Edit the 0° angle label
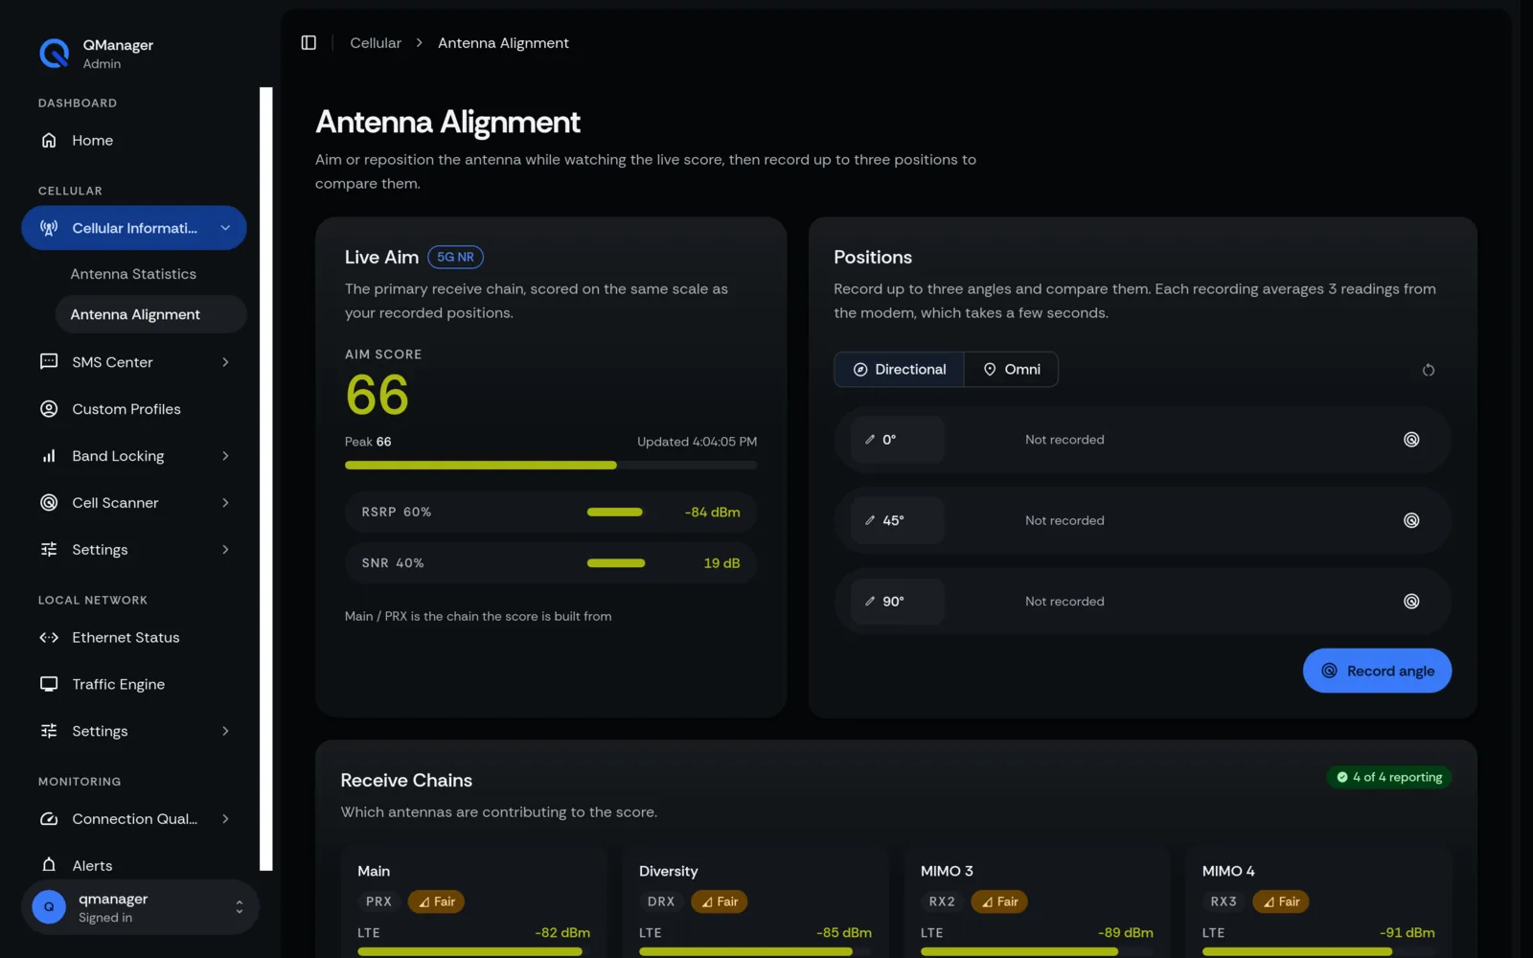 (x=898, y=440)
